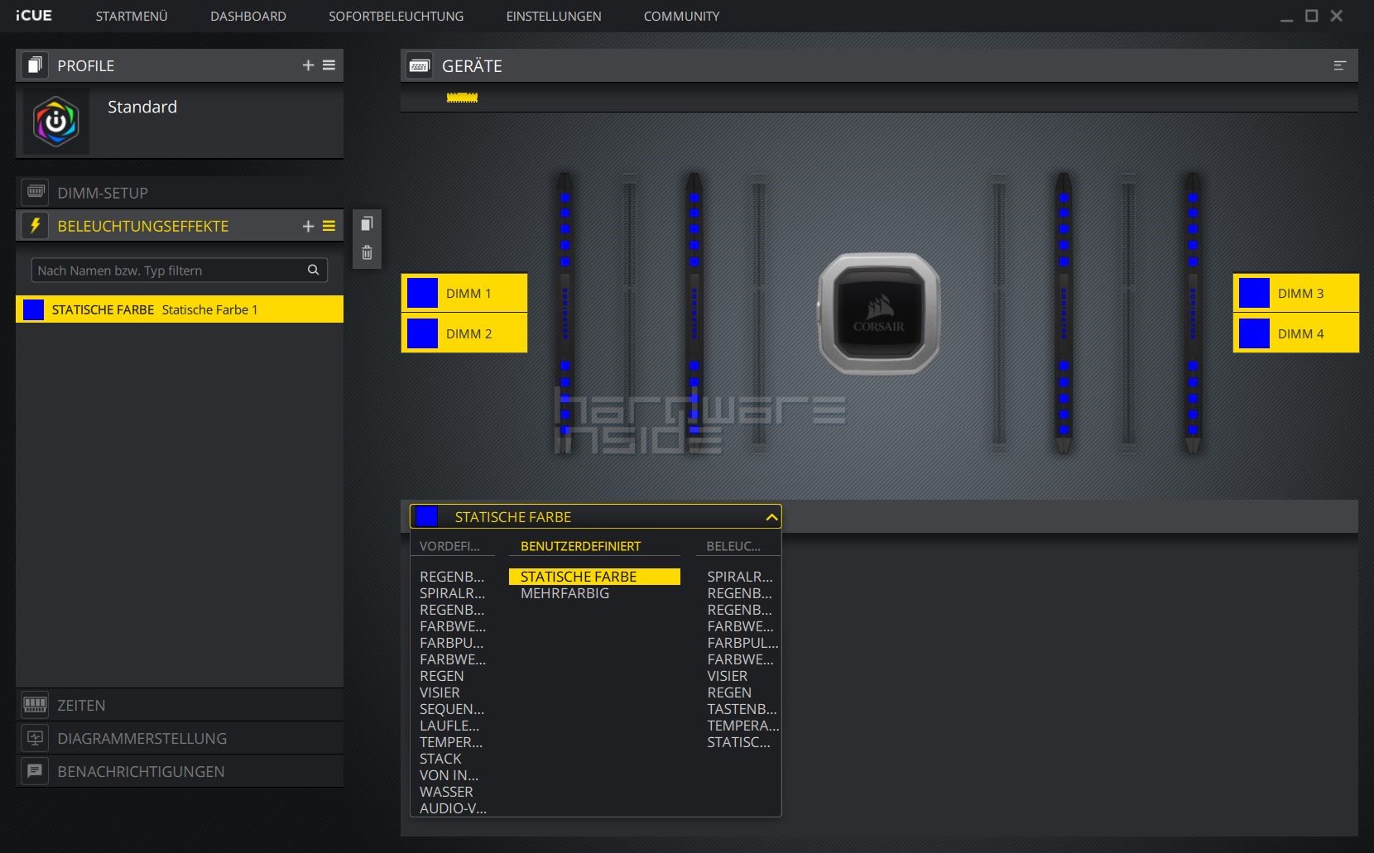Choose the SEQUEN... predefined effect
The height and width of the screenshot is (853, 1374).
tap(452, 709)
